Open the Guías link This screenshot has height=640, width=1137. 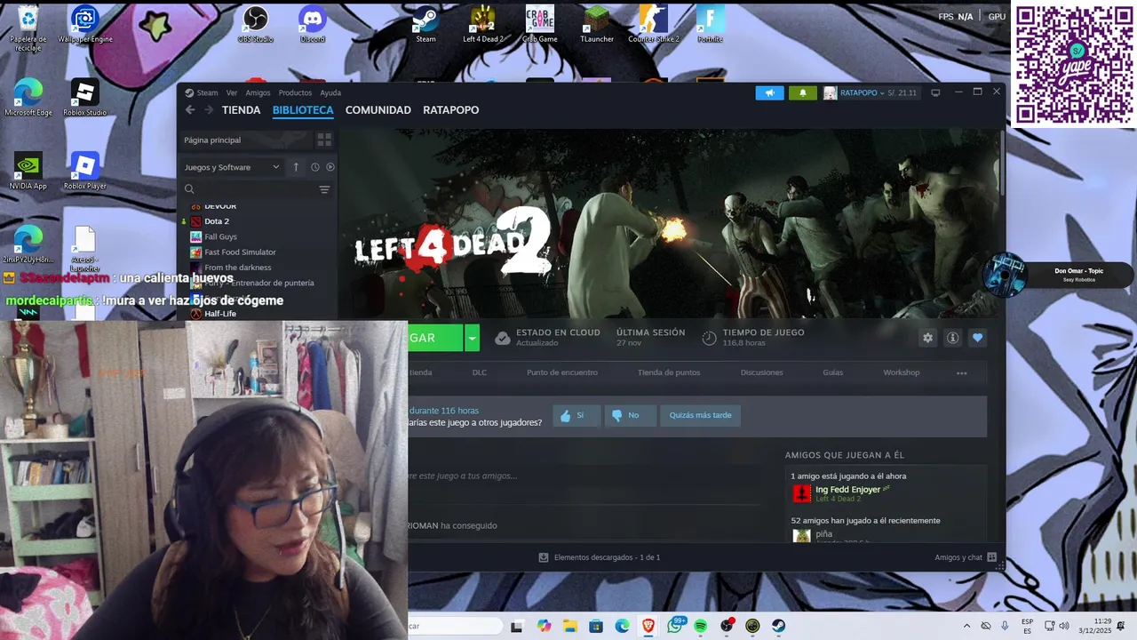833,372
